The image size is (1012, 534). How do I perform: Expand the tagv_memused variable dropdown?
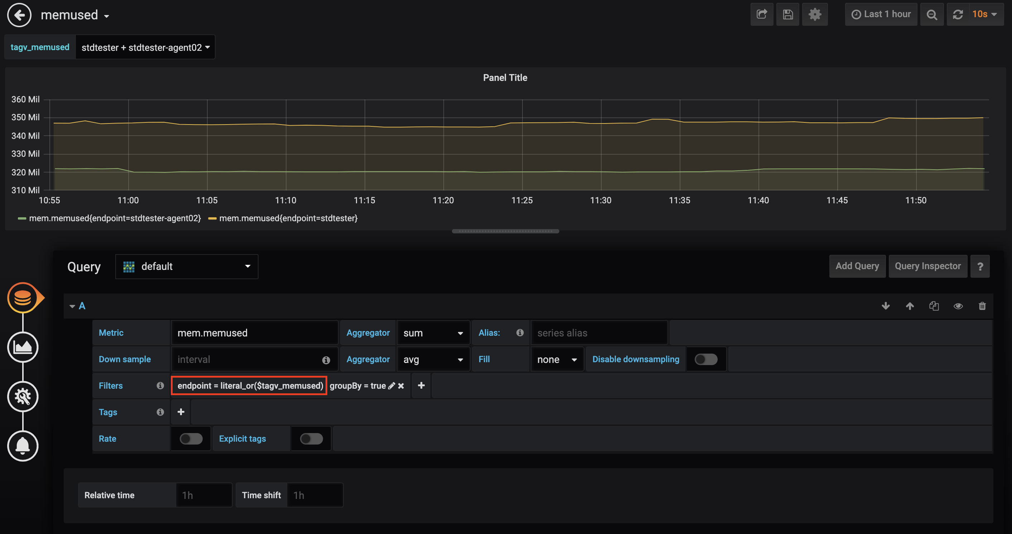[145, 48]
